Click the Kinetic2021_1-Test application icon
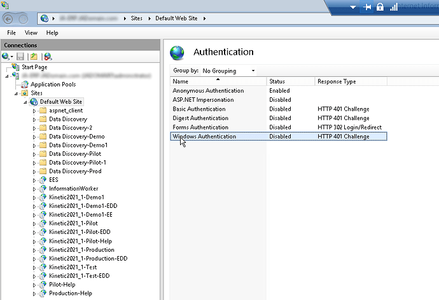The image size is (439, 300). [x=43, y=268]
